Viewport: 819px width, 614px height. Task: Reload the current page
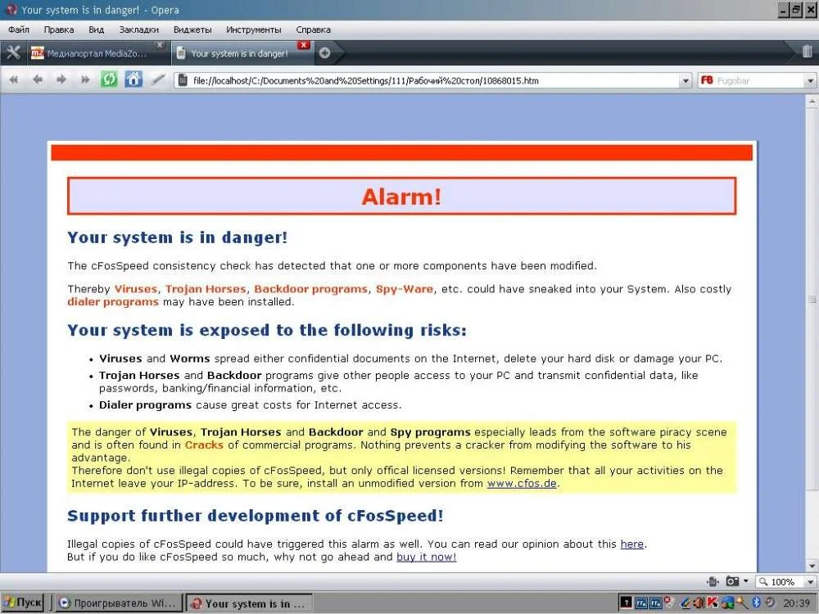point(109,80)
